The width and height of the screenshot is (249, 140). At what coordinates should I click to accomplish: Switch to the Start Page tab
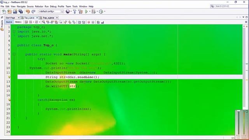(x=11, y=18)
